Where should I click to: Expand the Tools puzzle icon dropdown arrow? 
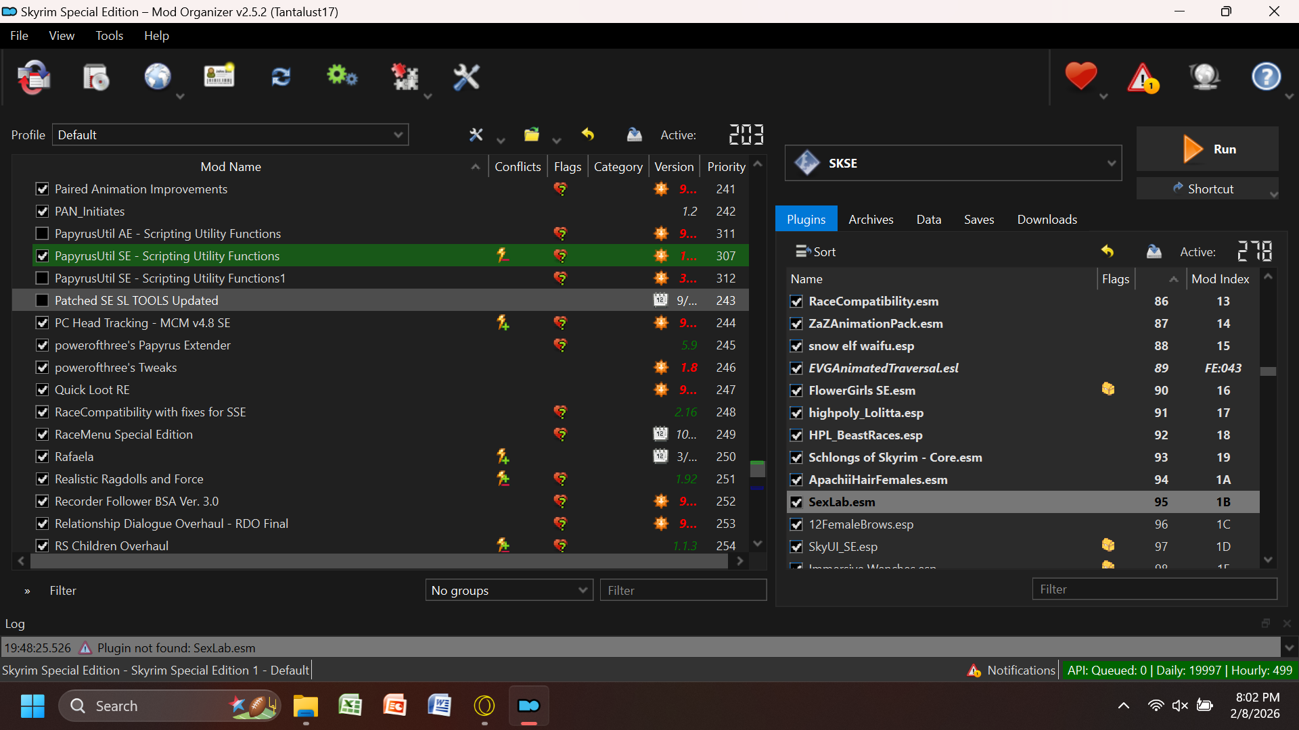click(x=428, y=97)
